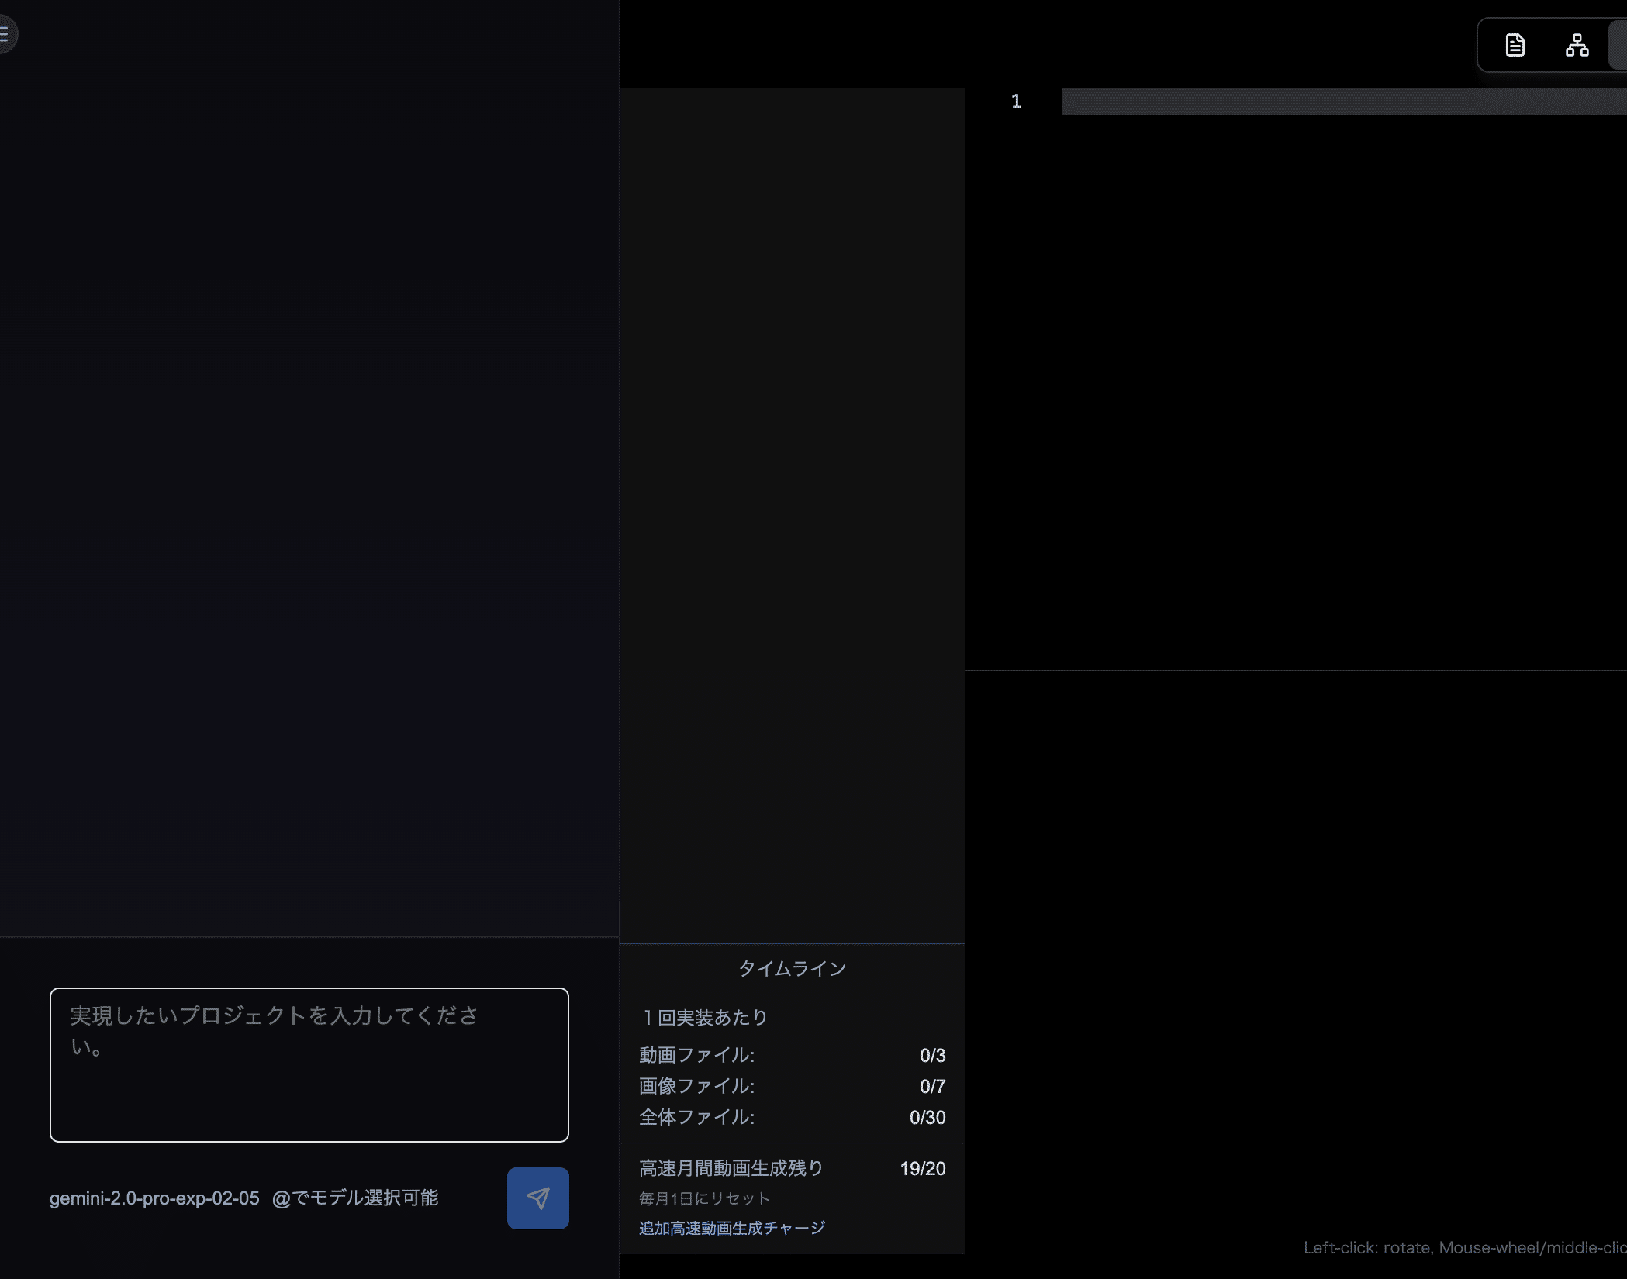Click the タイムライン panel header
The height and width of the screenshot is (1279, 1627).
click(792, 968)
